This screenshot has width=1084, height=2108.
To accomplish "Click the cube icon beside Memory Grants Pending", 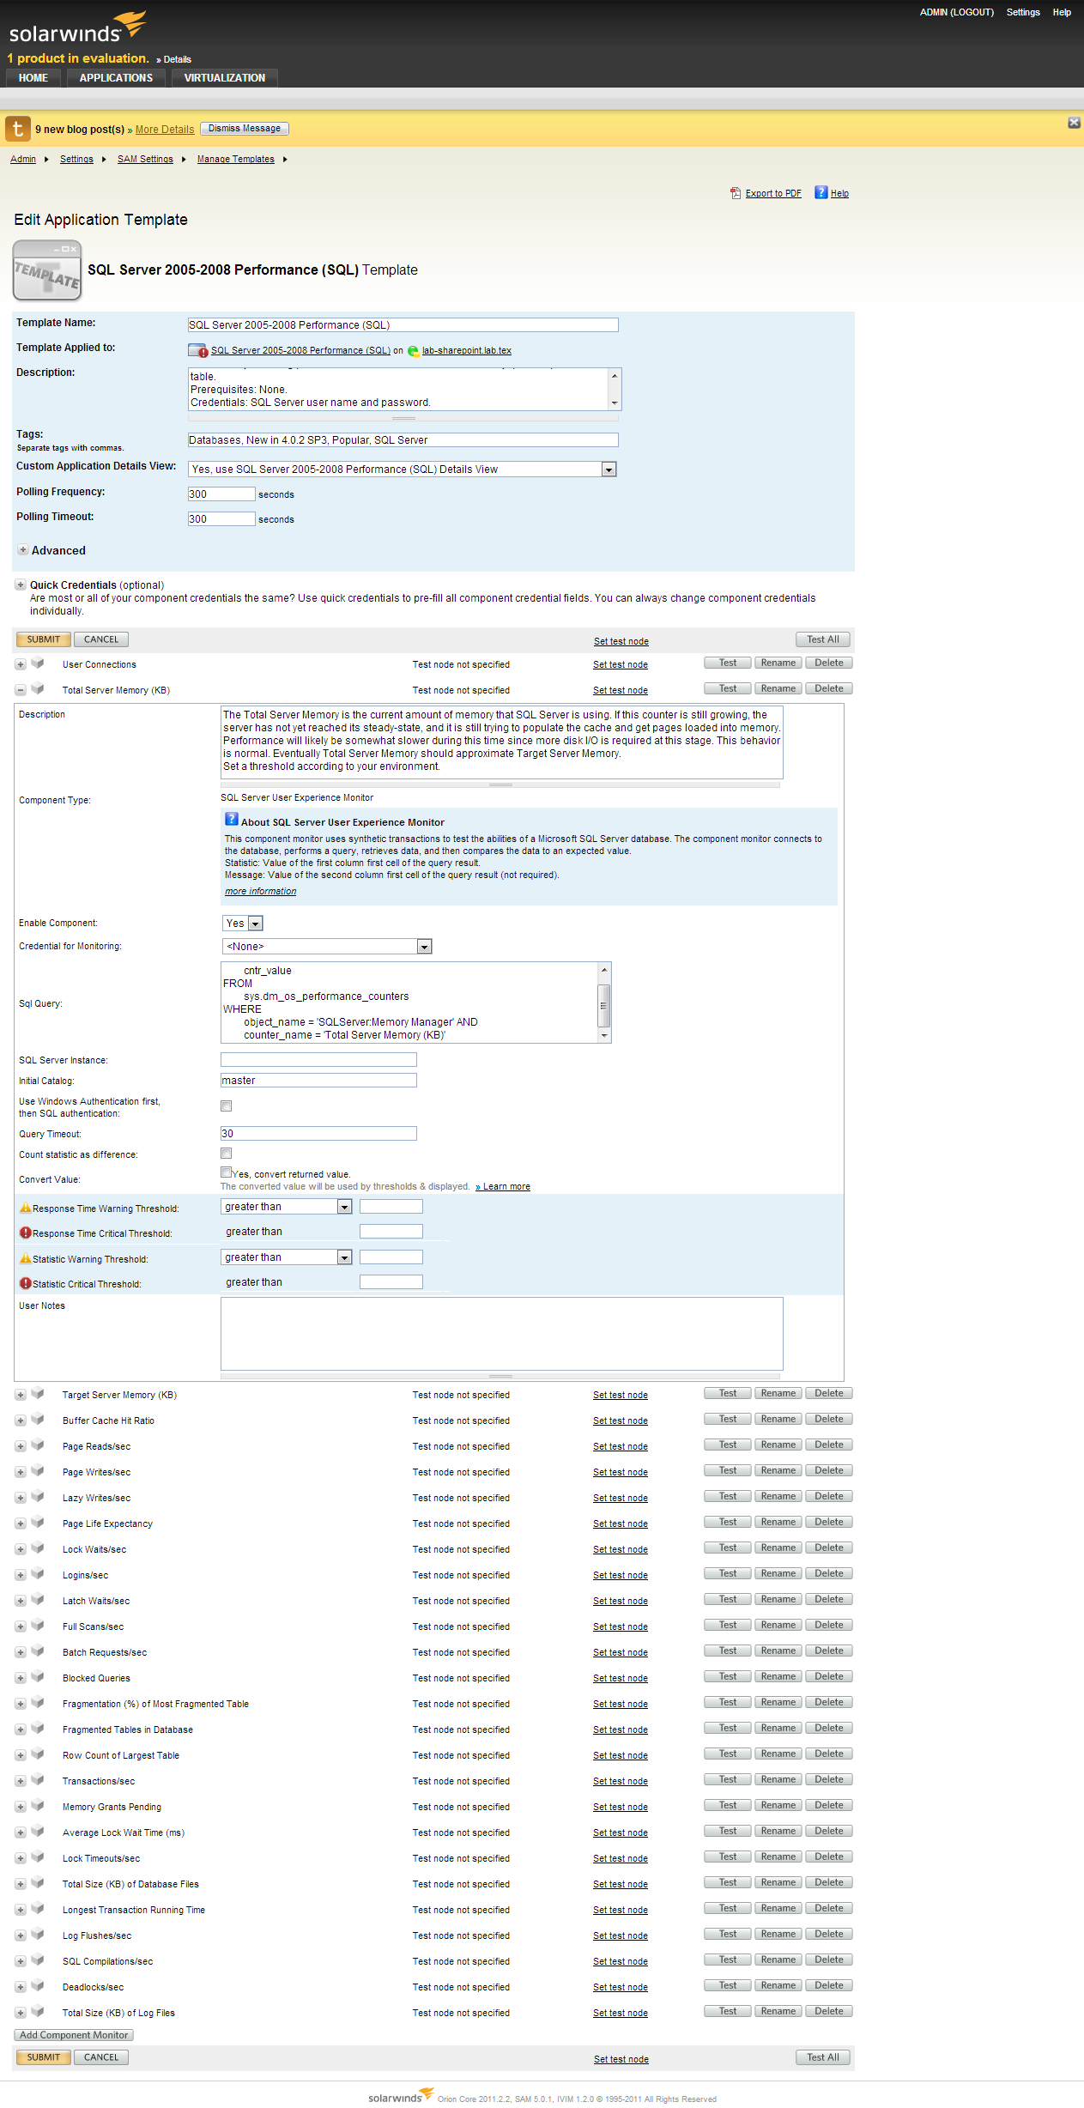I will click(x=38, y=1805).
